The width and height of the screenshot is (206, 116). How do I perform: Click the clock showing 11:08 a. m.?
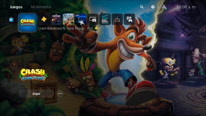click(x=187, y=7)
